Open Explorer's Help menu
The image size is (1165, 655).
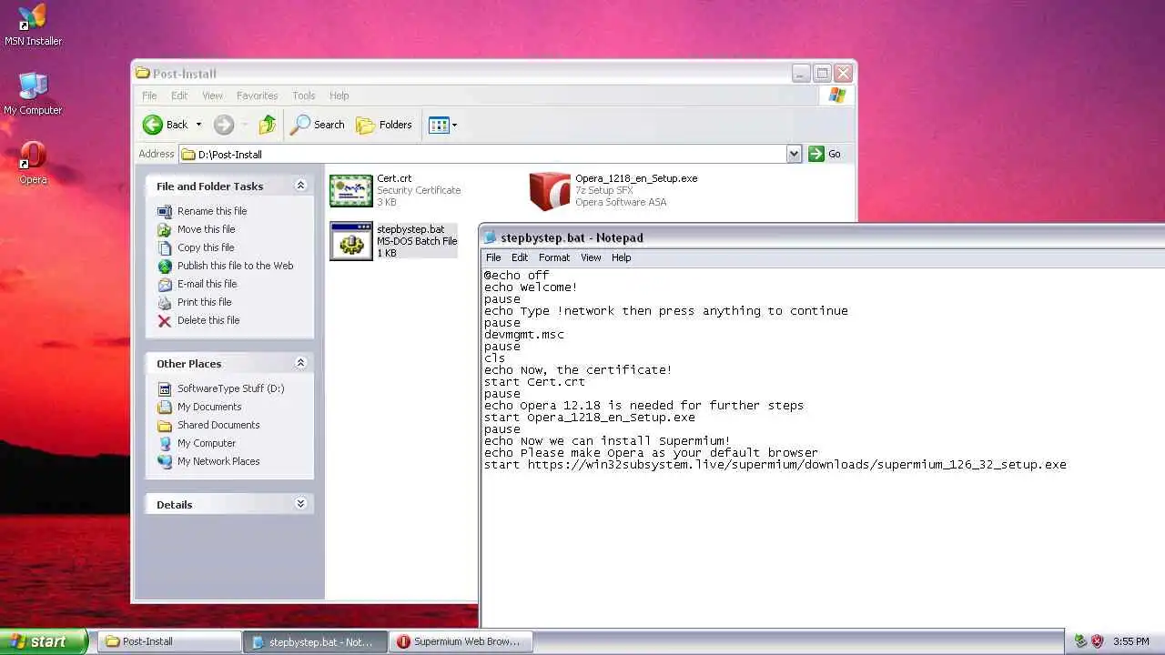339,96
